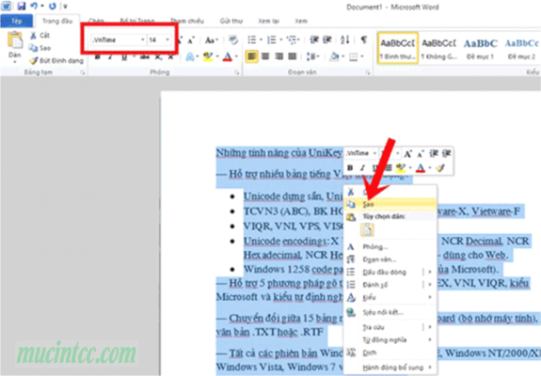This screenshot has width=541, height=376.
Task: Toggle italic on the mini toolbar
Action: [x=362, y=168]
